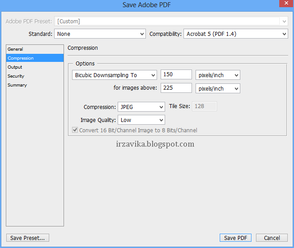Close the Save Adobe PDF dialog
The height and width of the screenshot is (248, 294).
[286, 3]
